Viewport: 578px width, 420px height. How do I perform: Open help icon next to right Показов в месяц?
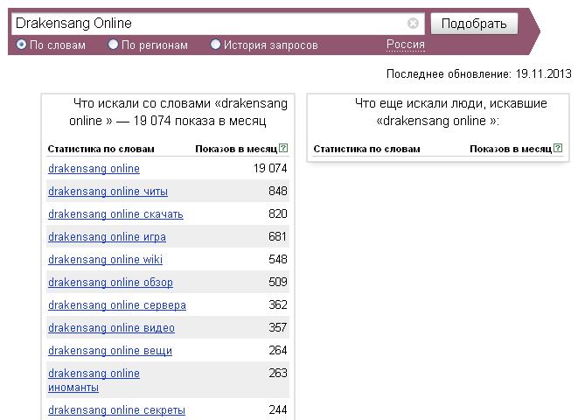[x=558, y=148]
